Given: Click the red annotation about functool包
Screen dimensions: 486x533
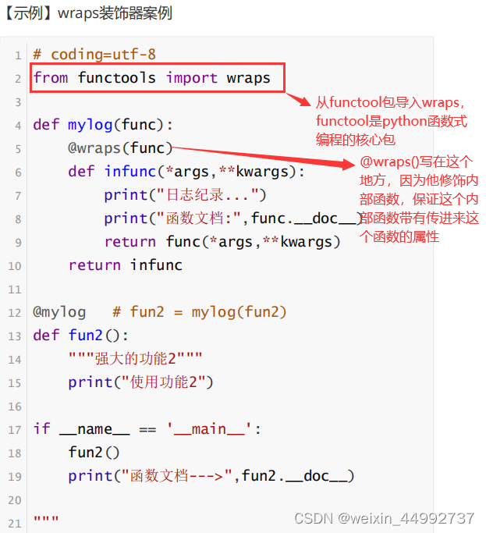Looking at the screenshot, I should point(392,121).
